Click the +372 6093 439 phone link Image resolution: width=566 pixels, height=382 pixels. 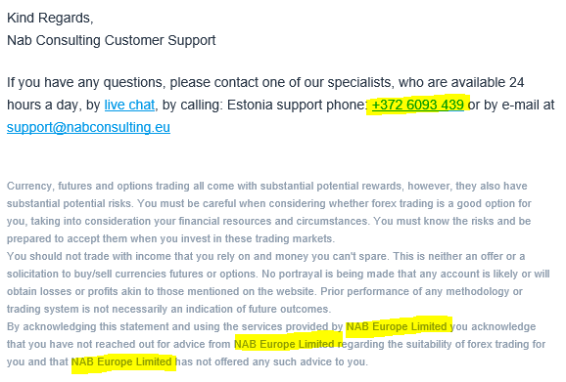click(x=417, y=105)
